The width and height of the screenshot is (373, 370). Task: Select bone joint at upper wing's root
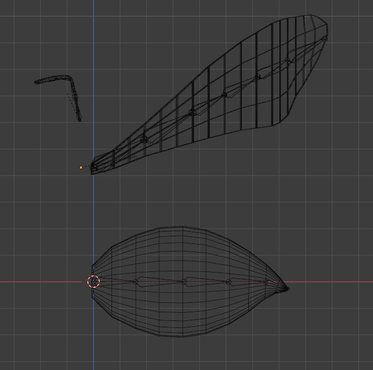pos(94,166)
